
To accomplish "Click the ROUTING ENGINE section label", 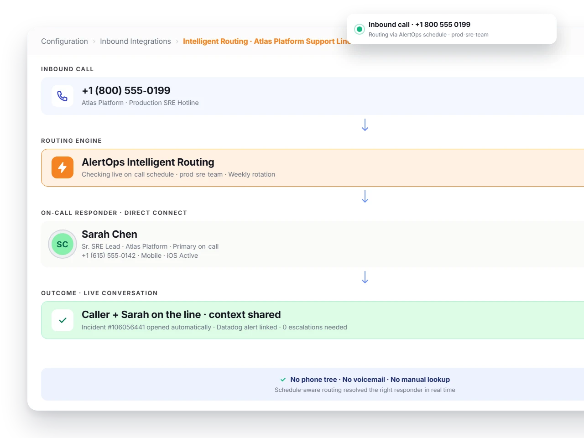I will [71, 141].
